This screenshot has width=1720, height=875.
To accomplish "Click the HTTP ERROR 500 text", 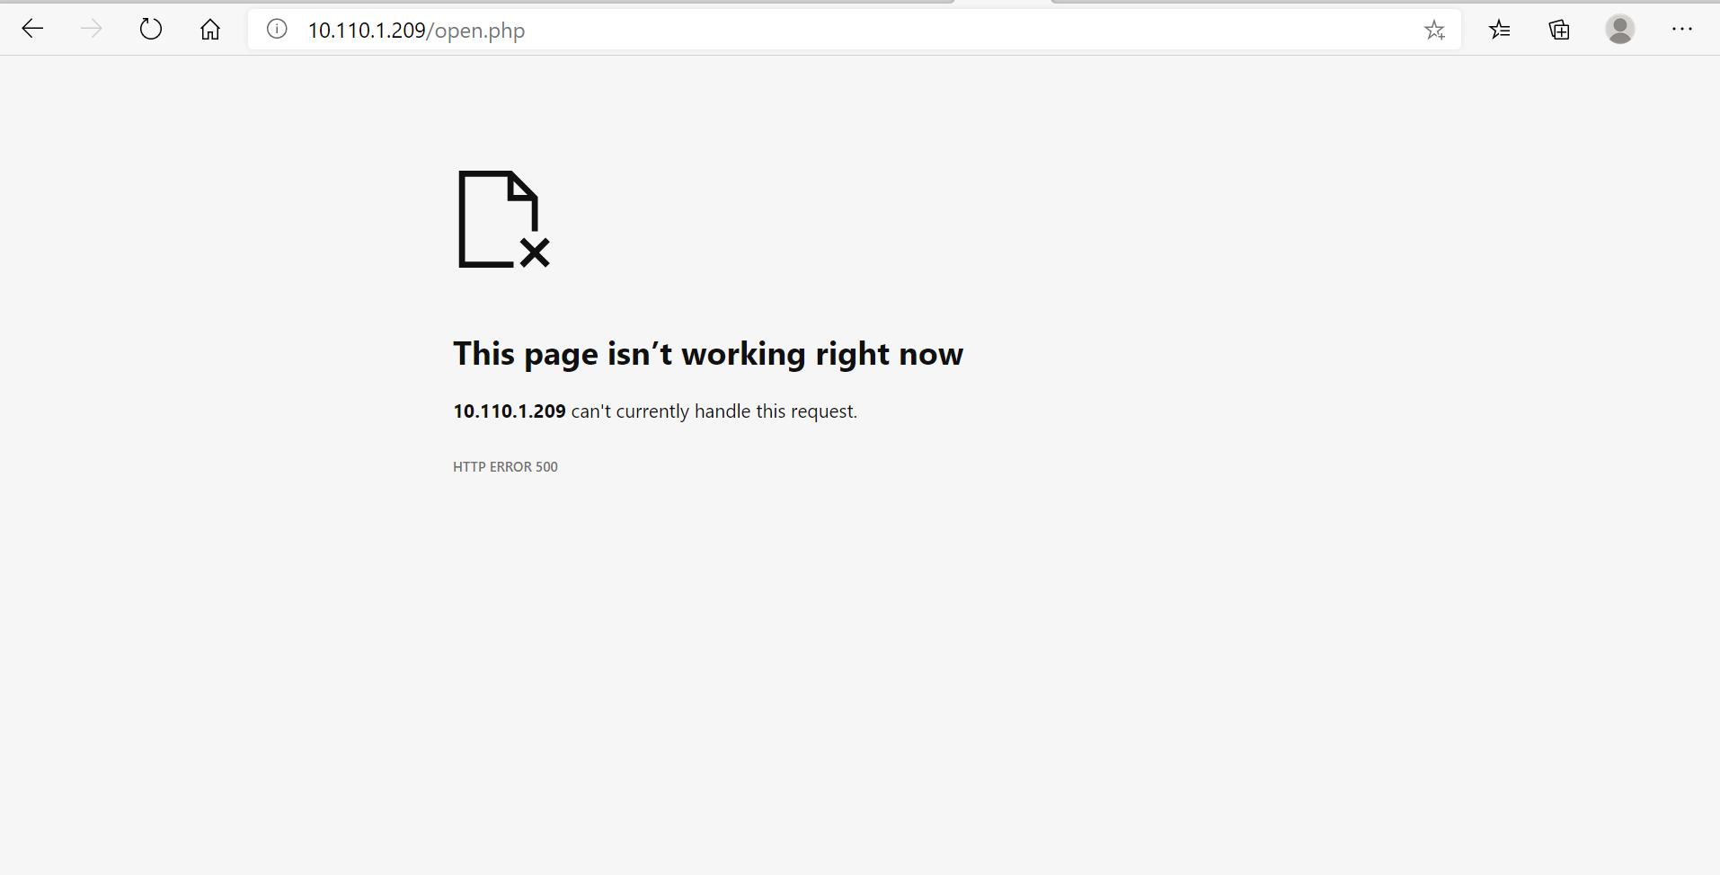I will tap(505, 466).
